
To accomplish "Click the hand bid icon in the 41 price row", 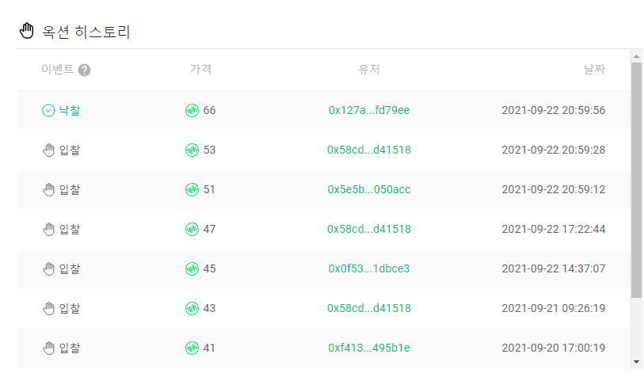I will (48, 348).
